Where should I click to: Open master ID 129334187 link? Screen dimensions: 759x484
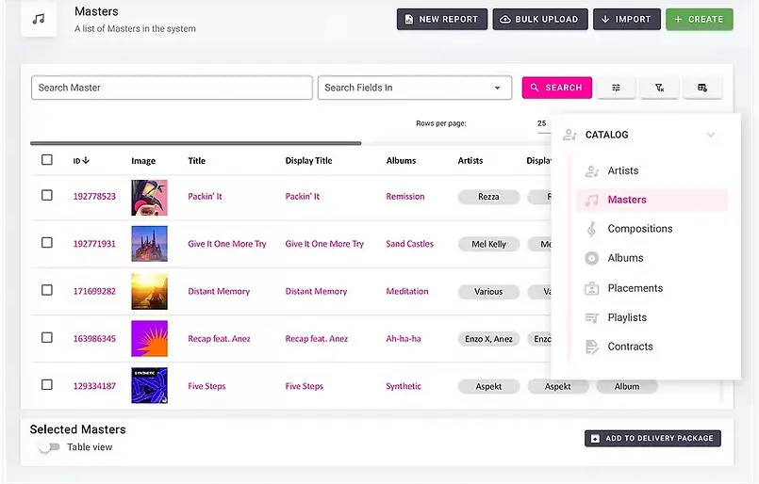(94, 386)
